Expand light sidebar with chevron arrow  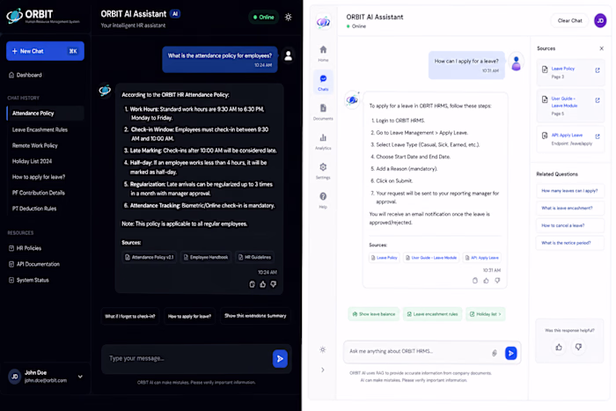coord(323,370)
